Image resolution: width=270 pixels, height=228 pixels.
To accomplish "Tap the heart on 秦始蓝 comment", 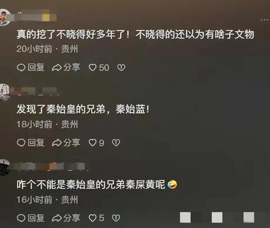I will coord(92,143).
